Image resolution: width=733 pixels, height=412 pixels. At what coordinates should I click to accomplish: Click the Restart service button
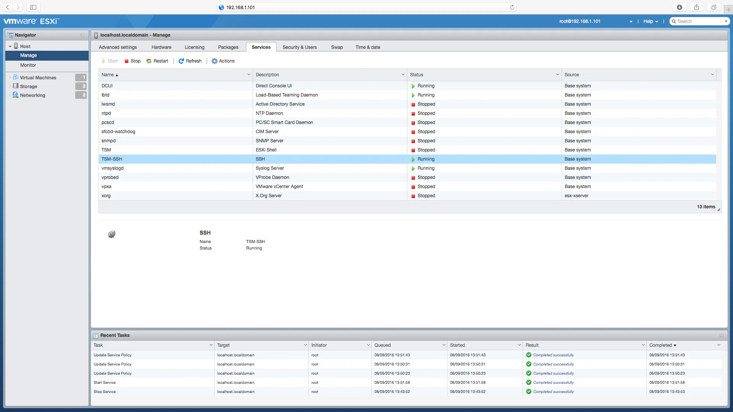pos(157,61)
